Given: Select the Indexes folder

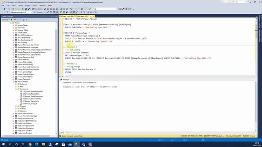Looking at the screenshot, I should pos(23,109).
